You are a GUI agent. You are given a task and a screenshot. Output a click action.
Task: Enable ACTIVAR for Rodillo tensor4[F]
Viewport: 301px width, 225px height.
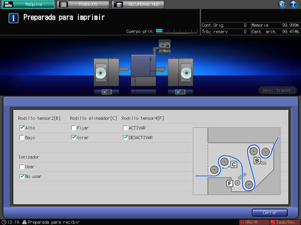pyautogui.click(x=125, y=128)
